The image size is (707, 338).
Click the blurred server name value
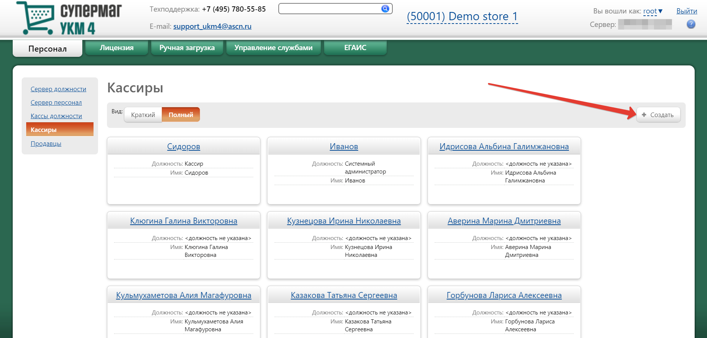point(645,24)
